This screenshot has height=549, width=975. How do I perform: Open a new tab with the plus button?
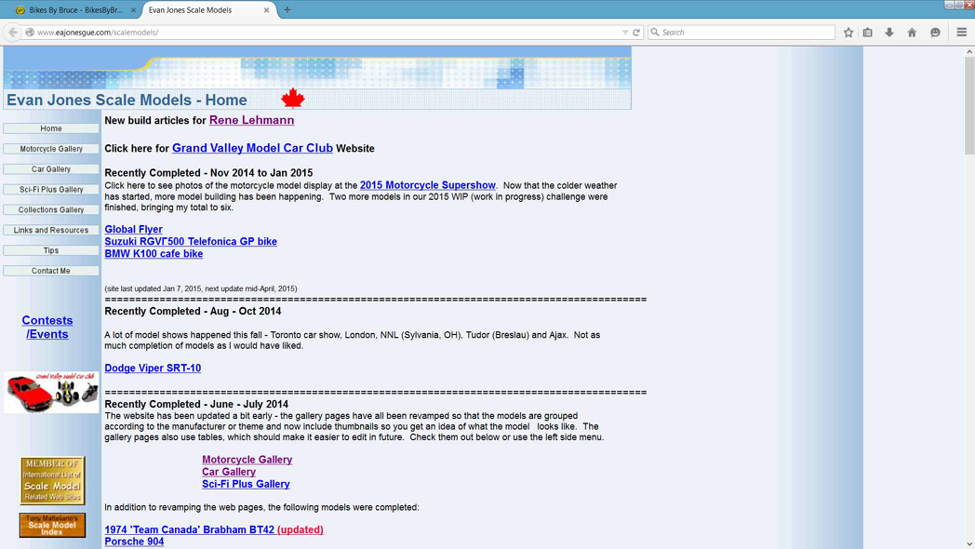[x=287, y=10]
